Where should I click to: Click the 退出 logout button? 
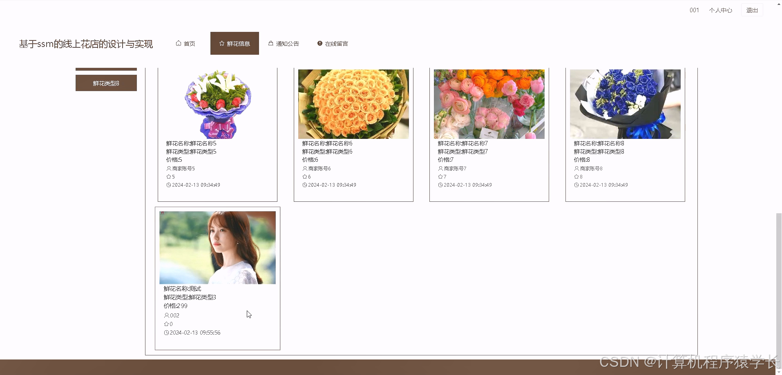pos(751,9)
